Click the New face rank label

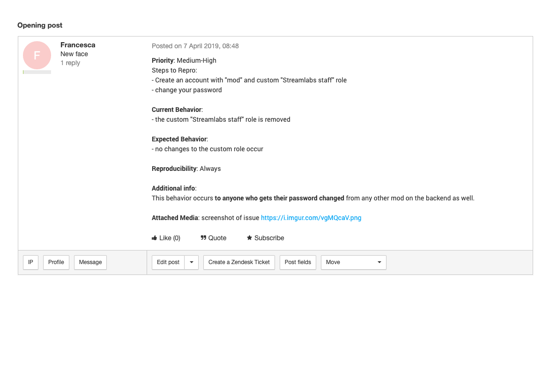74,54
